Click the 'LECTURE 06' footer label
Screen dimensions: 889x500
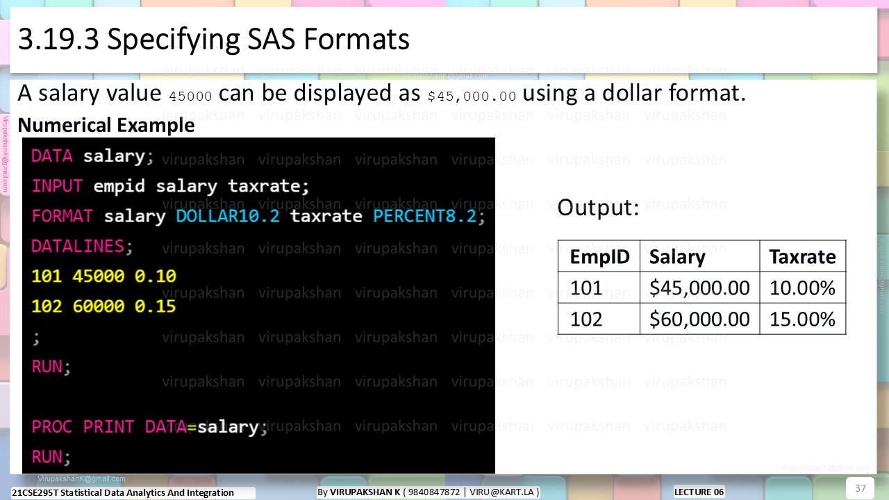click(699, 492)
